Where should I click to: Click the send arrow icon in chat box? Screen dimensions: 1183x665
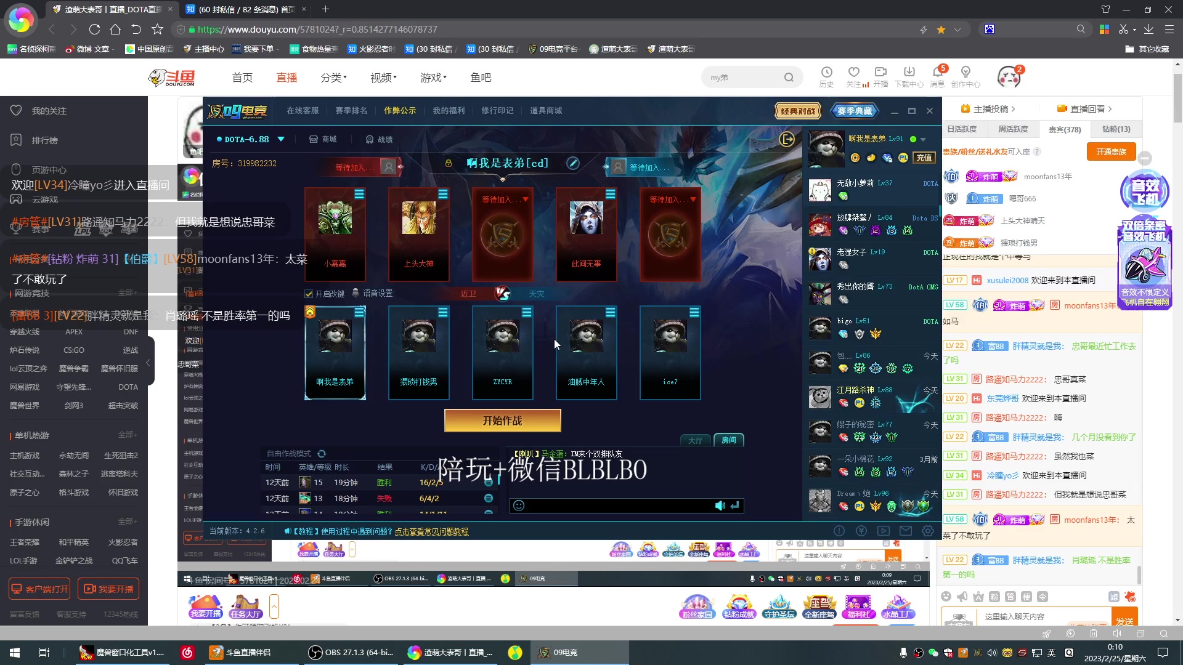pos(735,506)
